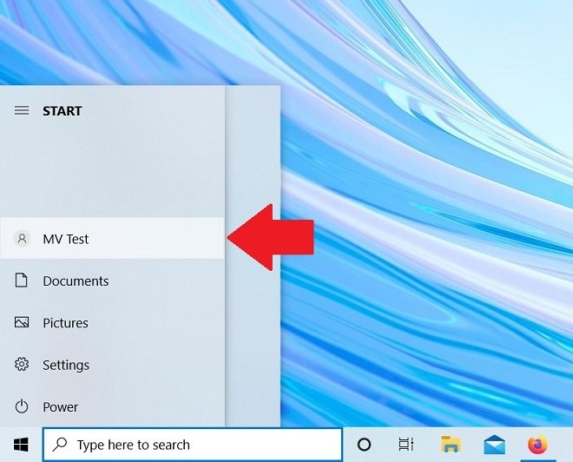The image size is (573, 462).
Task: Switch to Firefox on the taskbar
Action: (x=538, y=445)
